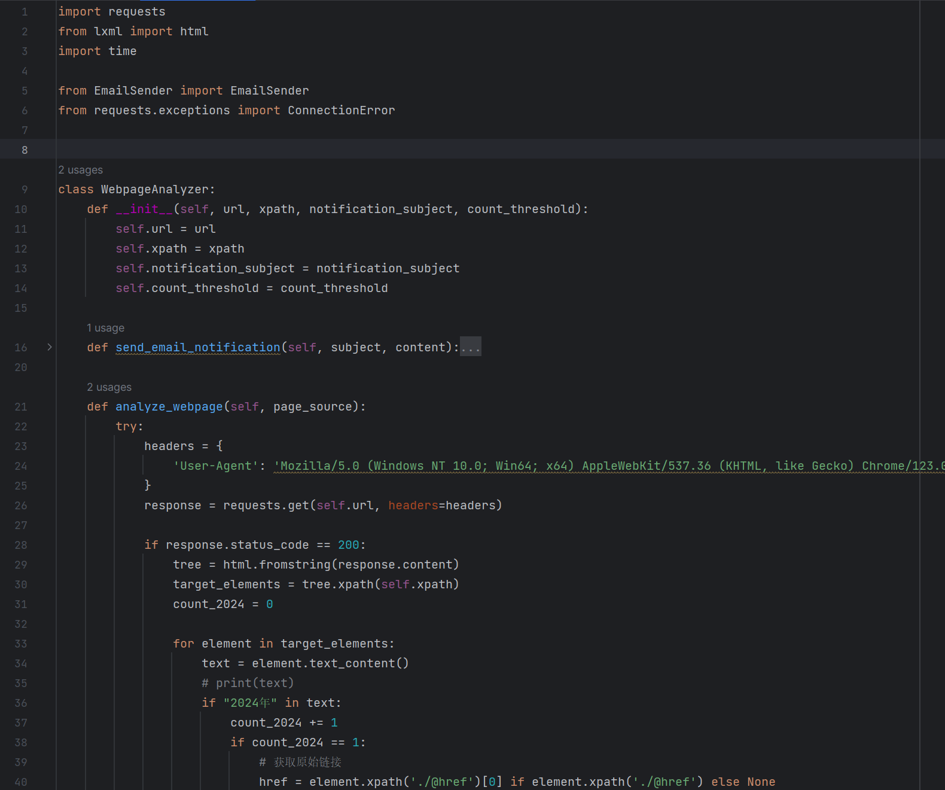945x790 pixels.
Task: Click 'page_source' parameter on line 21
Action: pos(313,406)
